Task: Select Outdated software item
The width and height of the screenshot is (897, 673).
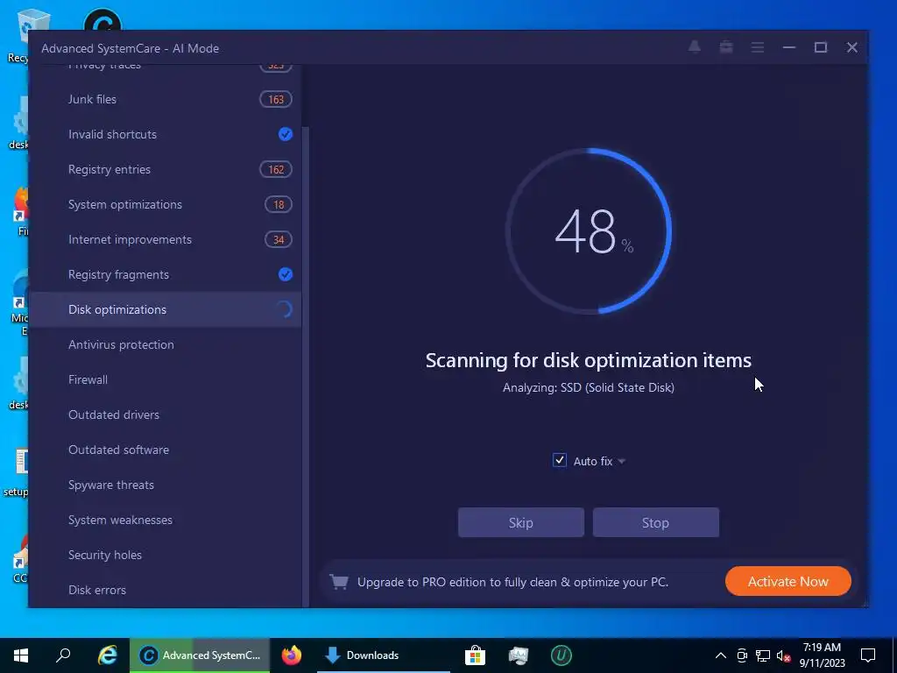Action: click(165, 450)
